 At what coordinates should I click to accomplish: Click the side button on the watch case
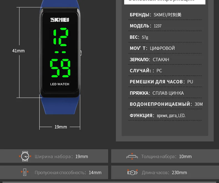[81, 53]
